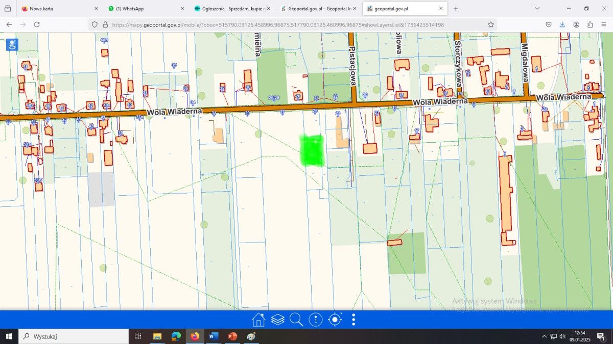Click the Wyszukaj search box in taskbar
The width and height of the screenshot is (613, 344).
[x=74, y=336]
